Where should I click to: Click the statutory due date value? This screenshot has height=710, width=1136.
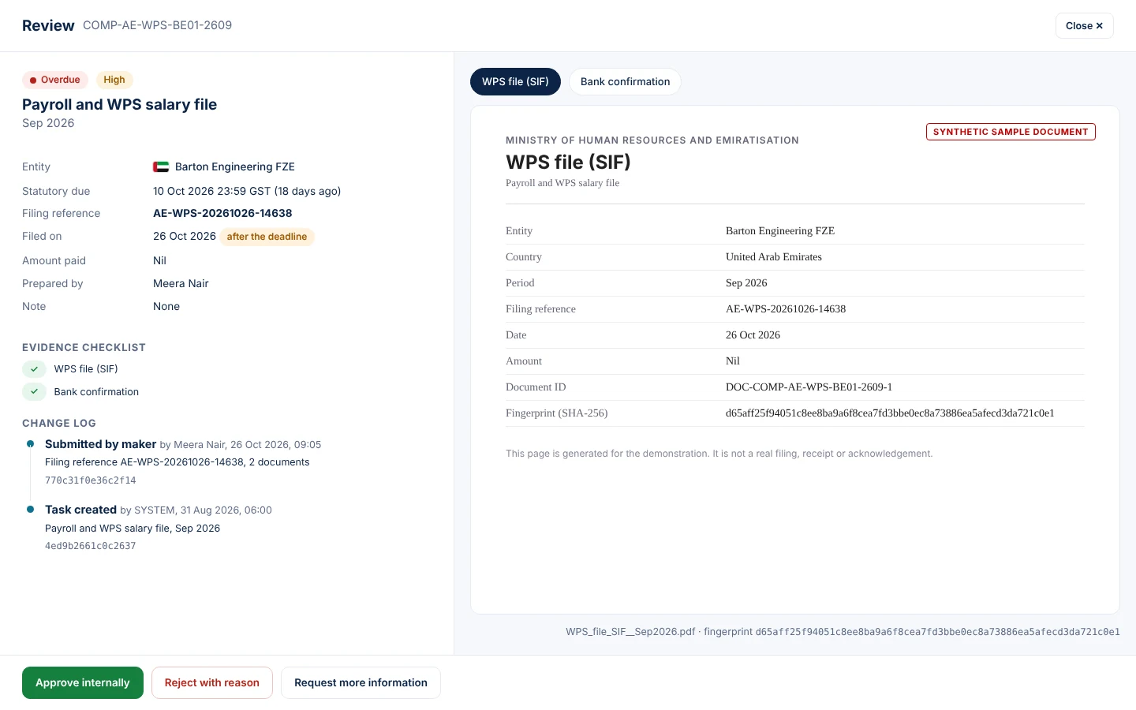247,191
